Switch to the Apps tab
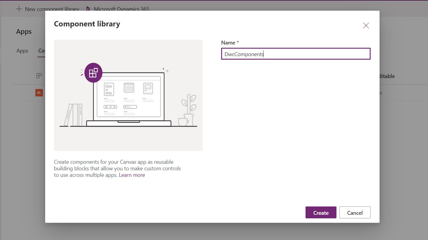 click(x=22, y=51)
